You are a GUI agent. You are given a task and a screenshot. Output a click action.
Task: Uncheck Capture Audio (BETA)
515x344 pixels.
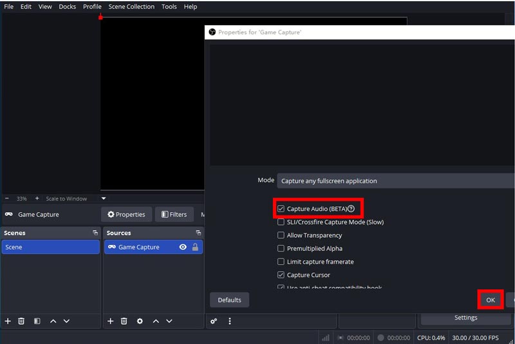[281, 208]
